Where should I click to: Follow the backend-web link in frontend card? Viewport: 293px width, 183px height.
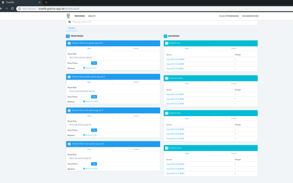point(91,135)
